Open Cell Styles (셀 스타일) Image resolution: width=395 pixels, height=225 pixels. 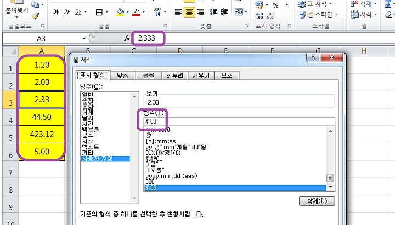318,15
